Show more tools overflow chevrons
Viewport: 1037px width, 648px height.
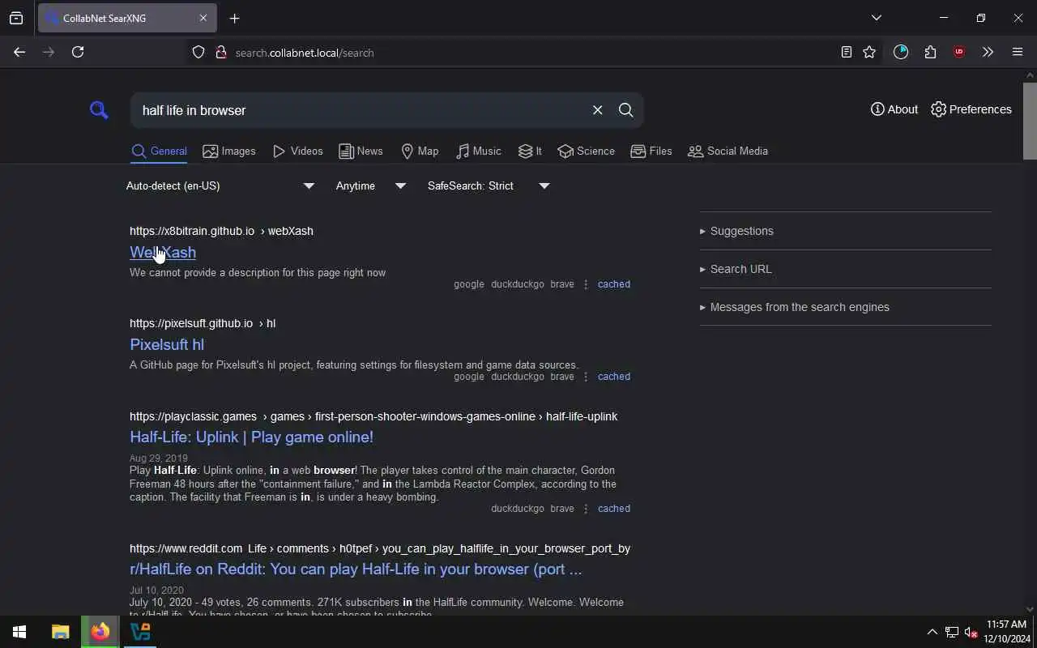pyautogui.click(x=988, y=52)
